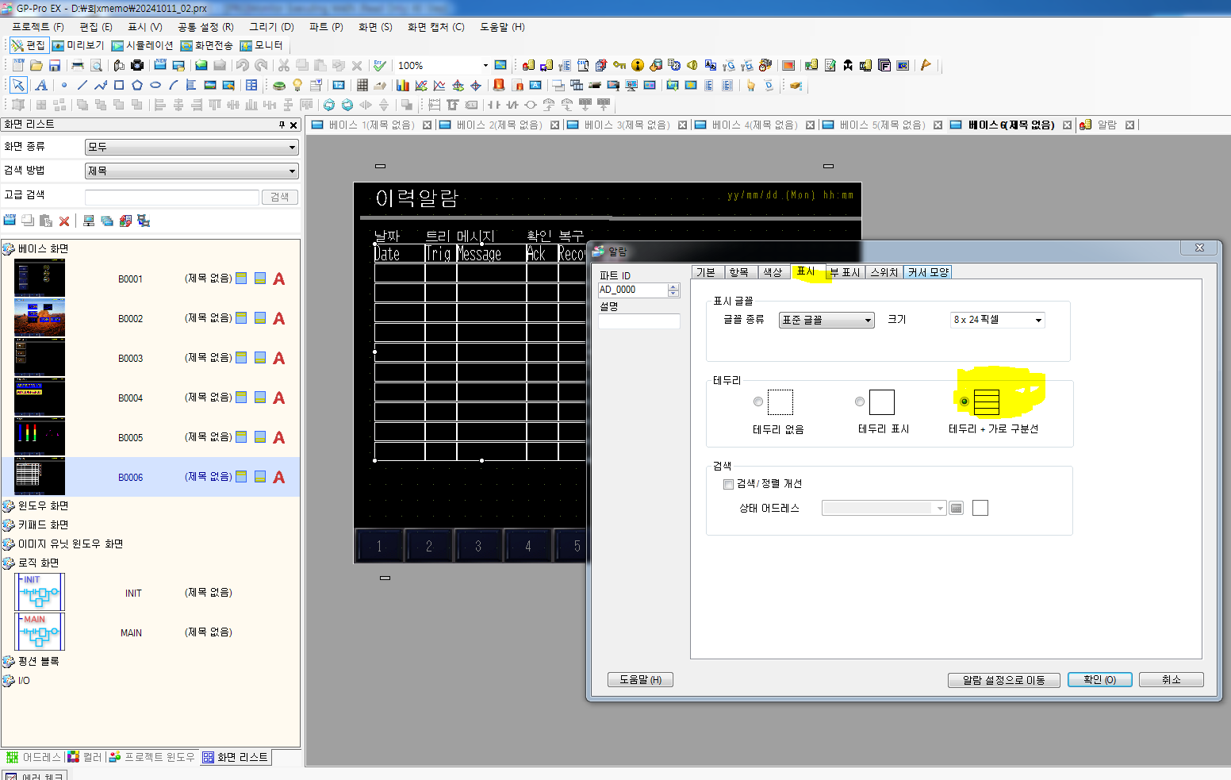This screenshot has height=780, width=1231.
Task: Insert a switch part (green button icon)
Action: coord(279,85)
